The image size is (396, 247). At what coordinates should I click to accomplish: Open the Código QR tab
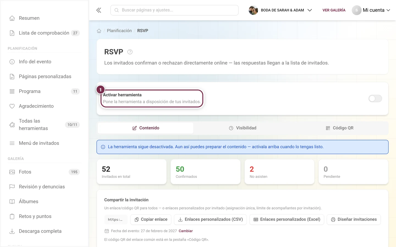coord(340,128)
